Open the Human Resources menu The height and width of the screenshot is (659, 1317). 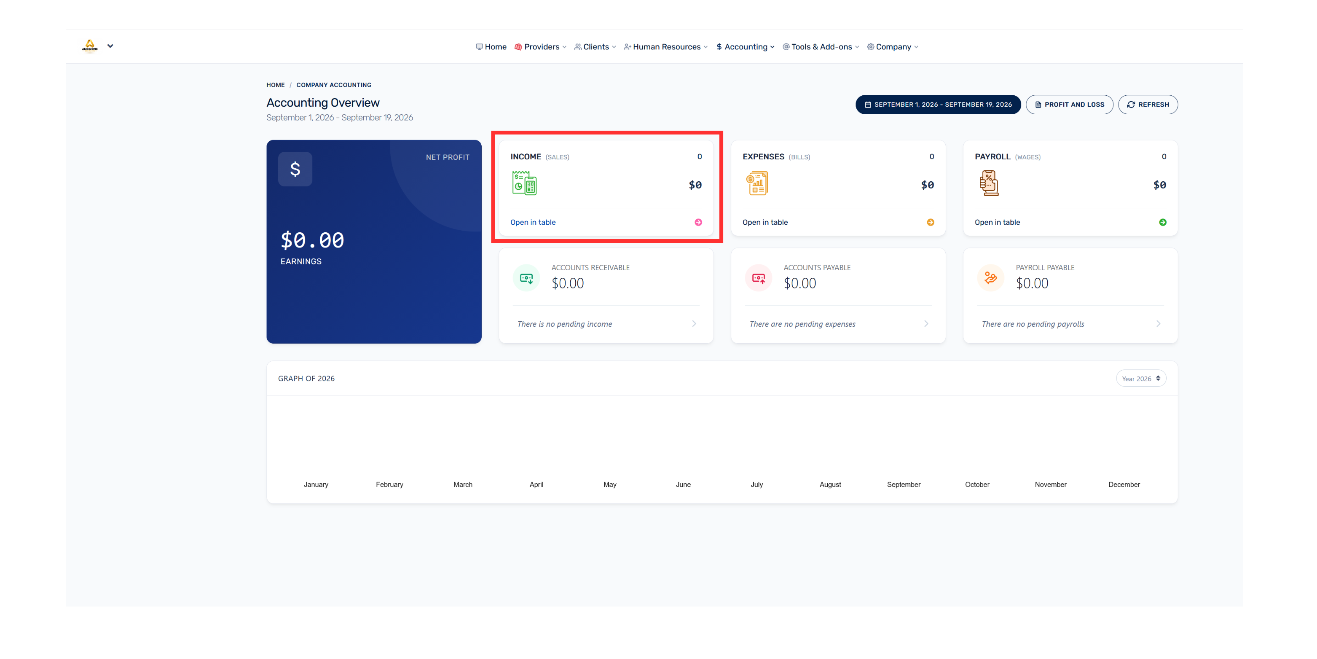[x=665, y=46]
